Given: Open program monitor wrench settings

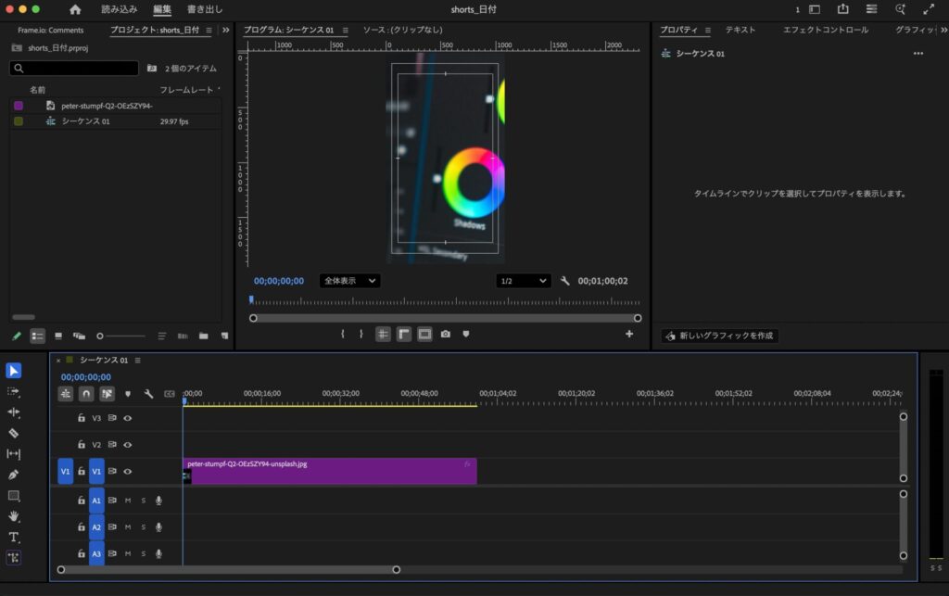Looking at the screenshot, I should 565,281.
